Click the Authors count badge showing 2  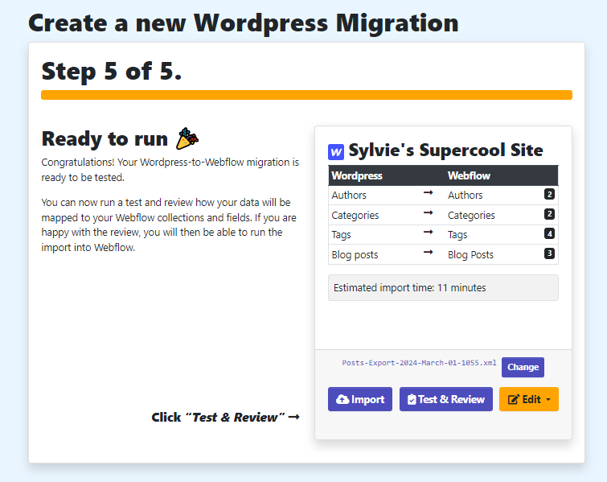coord(549,194)
